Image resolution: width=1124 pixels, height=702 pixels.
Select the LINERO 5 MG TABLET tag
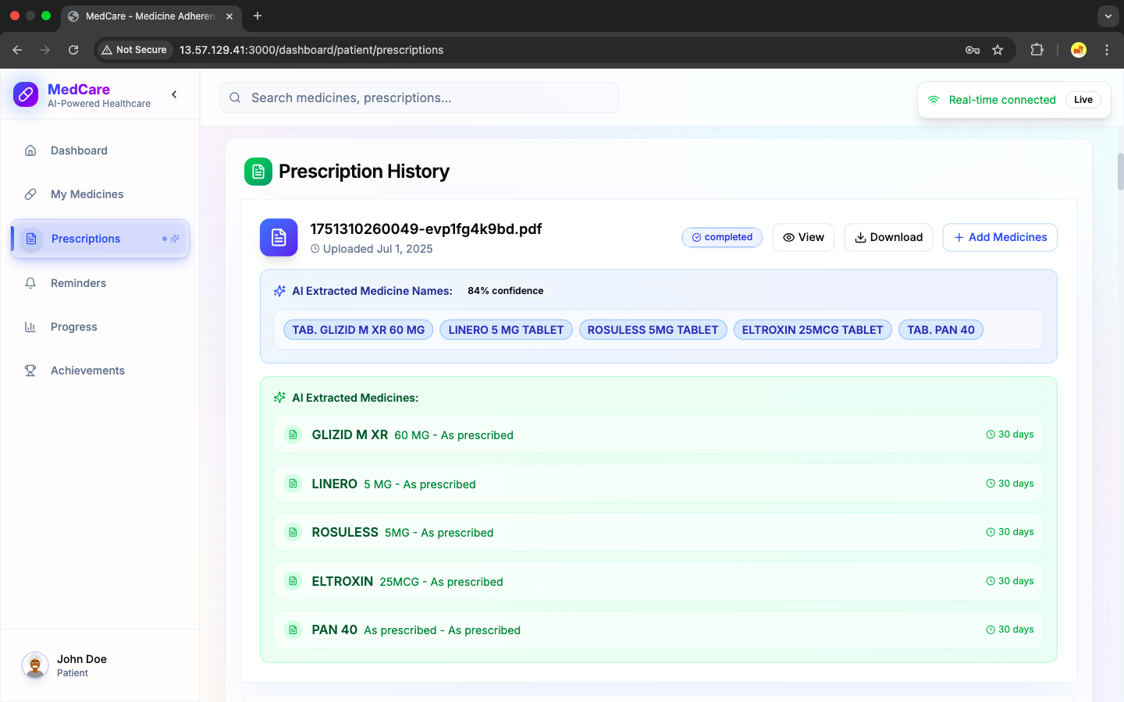[x=506, y=330]
